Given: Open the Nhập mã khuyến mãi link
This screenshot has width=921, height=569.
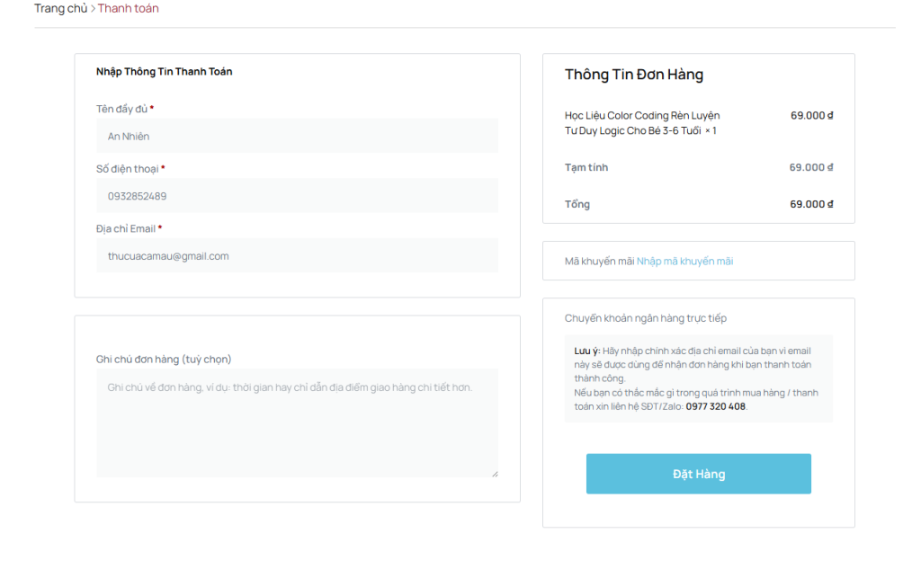Looking at the screenshot, I should point(684,262).
